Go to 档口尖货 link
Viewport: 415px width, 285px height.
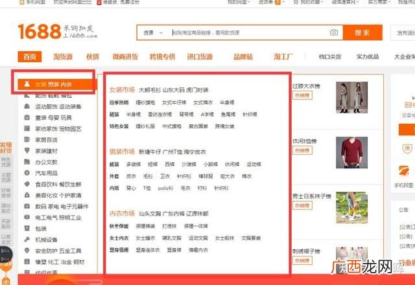[330, 56]
